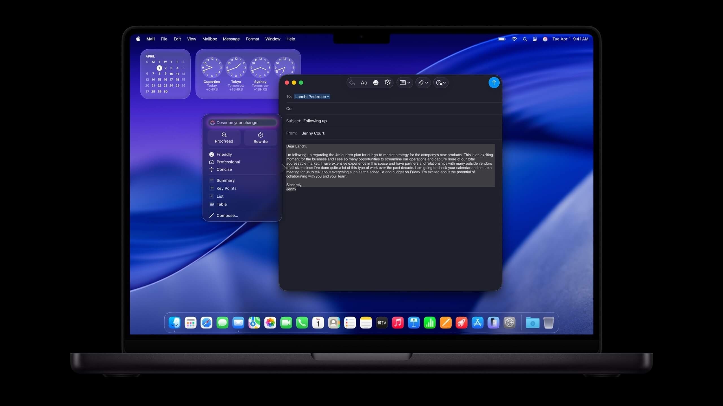The height and width of the screenshot is (406, 723).
Task: Open Writing Tools with the Apple Intelligence icon
Action: tap(387, 82)
